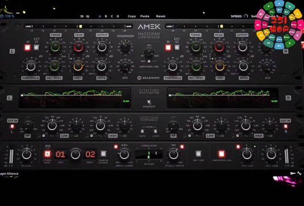Screen dimensions: 304x206
Task: Open the wrench settings icon at bottom right
Action: pos(299,173)
